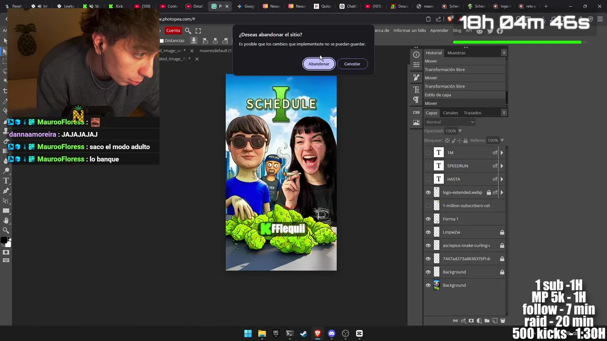Open the Normal blend mode dropdown
The image size is (607, 341).
click(450, 122)
